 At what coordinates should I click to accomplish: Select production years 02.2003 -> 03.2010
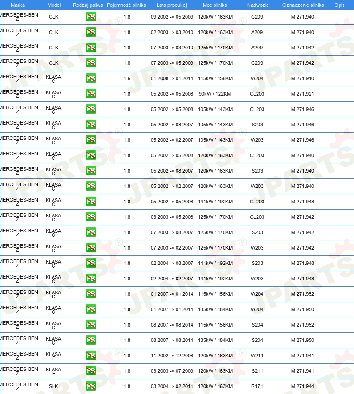tap(172, 32)
